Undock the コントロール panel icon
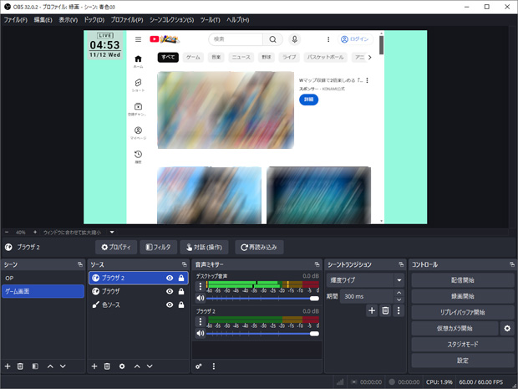This screenshot has height=389, width=518. [512, 264]
